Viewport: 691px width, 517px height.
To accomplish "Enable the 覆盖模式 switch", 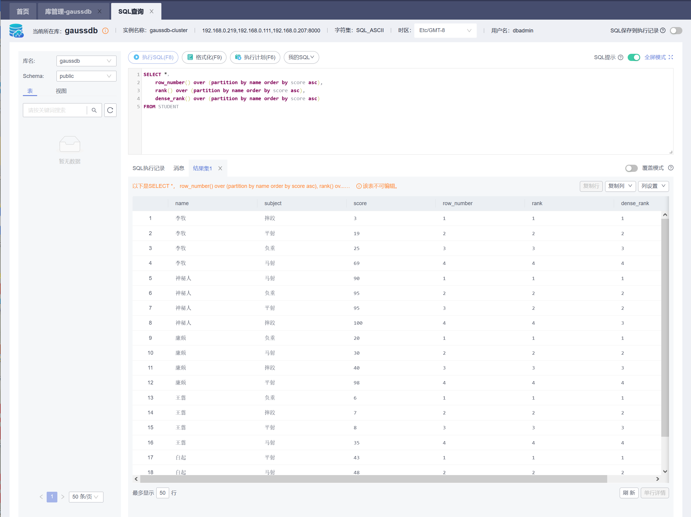I will (x=631, y=168).
